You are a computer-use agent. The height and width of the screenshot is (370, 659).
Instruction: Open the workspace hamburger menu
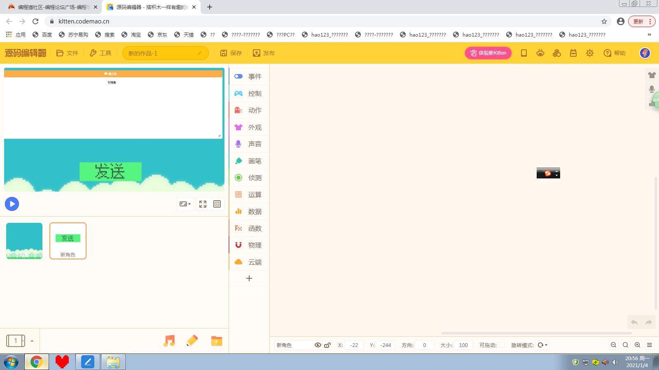coord(650,345)
